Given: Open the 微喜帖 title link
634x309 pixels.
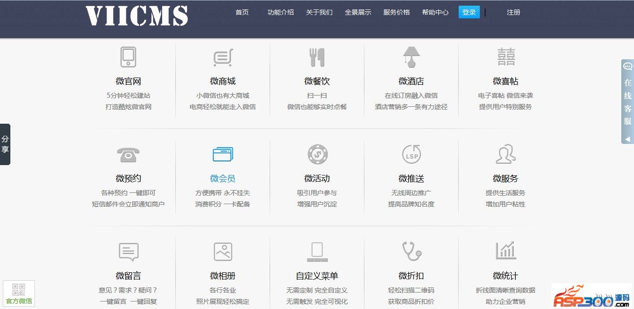Looking at the screenshot, I should coord(505,81).
